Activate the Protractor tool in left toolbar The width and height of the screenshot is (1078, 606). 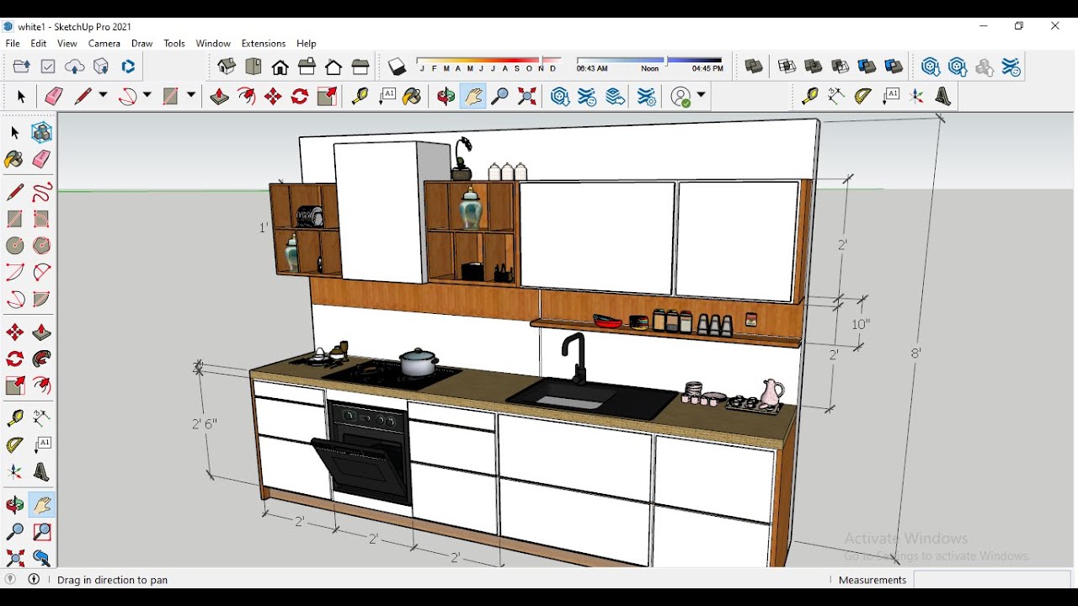pos(15,445)
